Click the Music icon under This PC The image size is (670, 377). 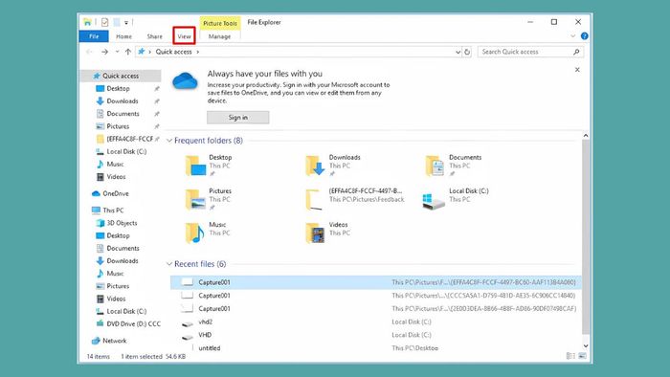pos(100,274)
